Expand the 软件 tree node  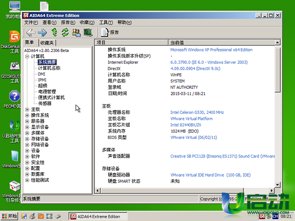click(27, 157)
